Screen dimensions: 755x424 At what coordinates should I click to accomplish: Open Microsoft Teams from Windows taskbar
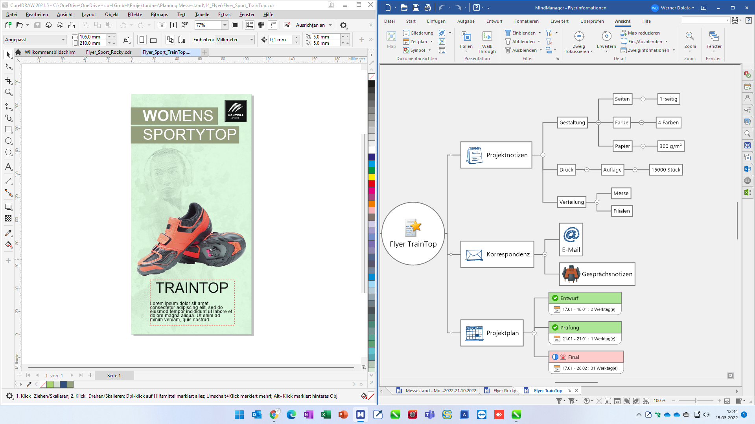click(429, 415)
